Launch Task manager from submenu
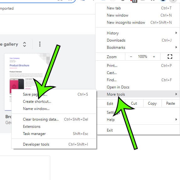The width and height of the screenshot is (180, 180). pos(54,134)
